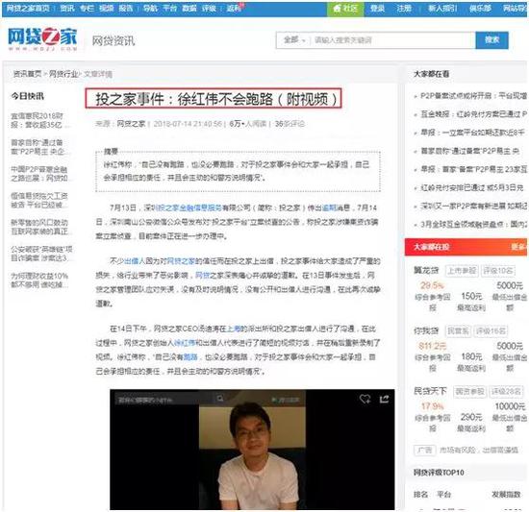This screenshot has width=529, height=512.
Task: Open 导航 in top navigation
Action: point(150,8)
